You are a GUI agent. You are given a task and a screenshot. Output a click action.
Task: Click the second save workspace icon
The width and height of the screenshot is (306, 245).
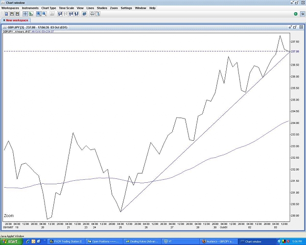[12, 14]
